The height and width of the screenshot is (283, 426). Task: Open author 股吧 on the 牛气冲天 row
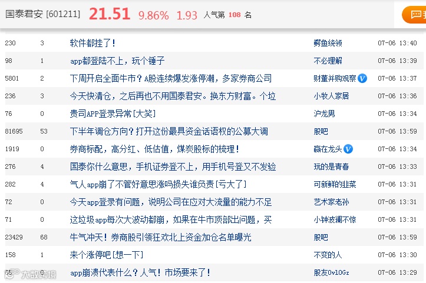point(321,237)
